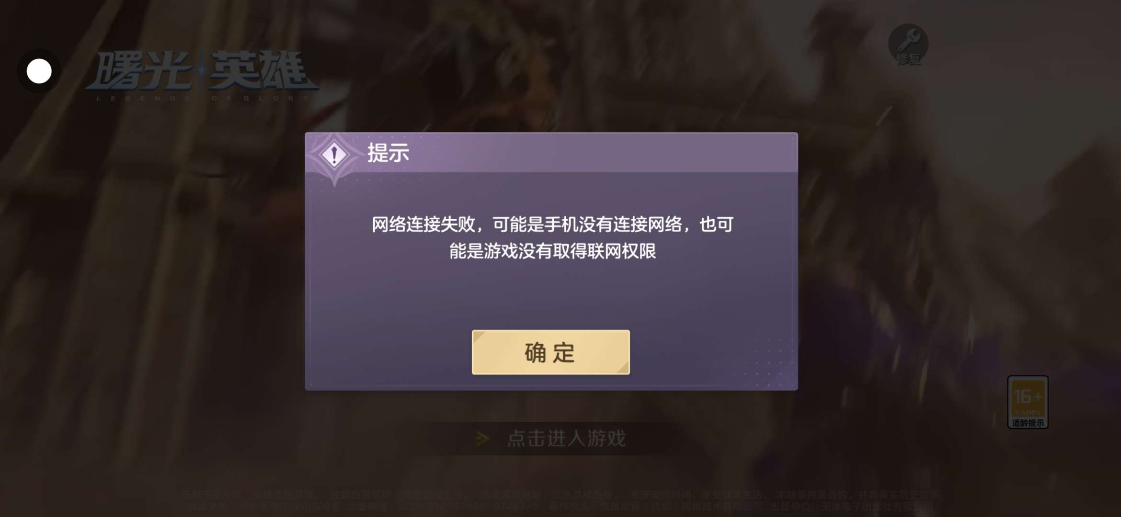Click the 网络连接失败 message first line
Image resolution: width=1121 pixels, height=517 pixels.
pyautogui.click(x=552, y=224)
